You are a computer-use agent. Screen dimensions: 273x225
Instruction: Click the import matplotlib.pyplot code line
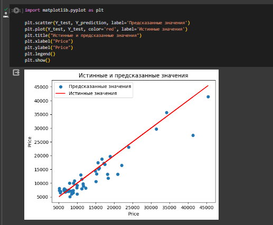pos(64,10)
